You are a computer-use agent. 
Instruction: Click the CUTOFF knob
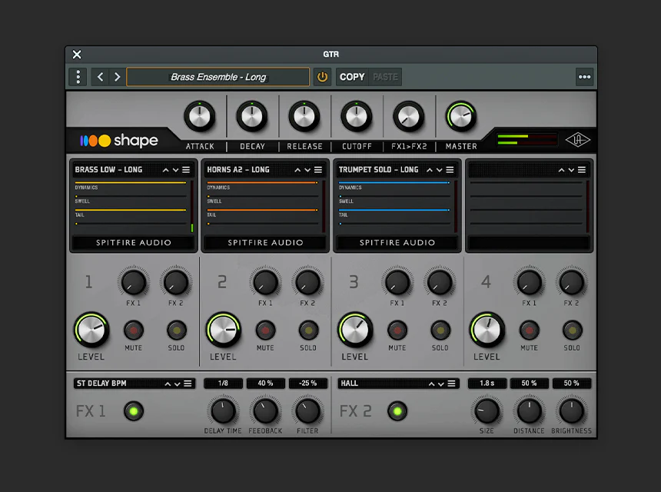[x=356, y=116]
